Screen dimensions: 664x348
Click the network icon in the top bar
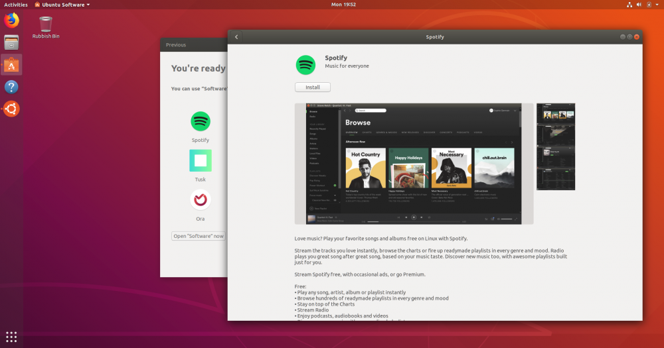[x=629, y=5]
